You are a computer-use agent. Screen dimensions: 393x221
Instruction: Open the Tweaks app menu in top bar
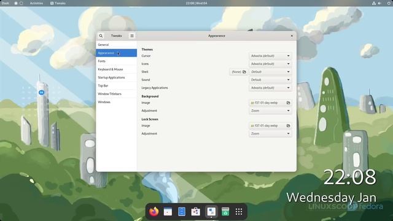[58, 3]
